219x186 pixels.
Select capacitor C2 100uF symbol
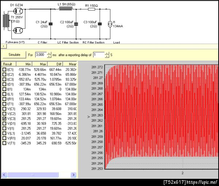pos(76,24)
